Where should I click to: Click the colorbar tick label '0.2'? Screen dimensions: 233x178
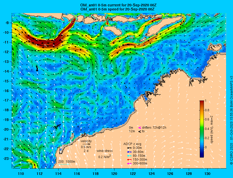(207, 138)
